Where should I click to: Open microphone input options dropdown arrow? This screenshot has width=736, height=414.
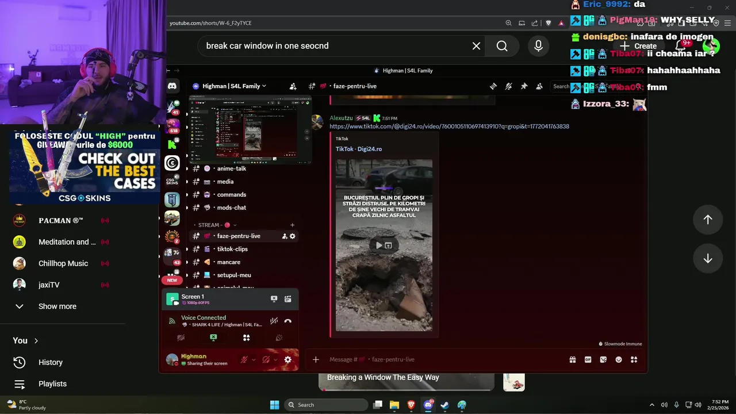tap(254, 360)
